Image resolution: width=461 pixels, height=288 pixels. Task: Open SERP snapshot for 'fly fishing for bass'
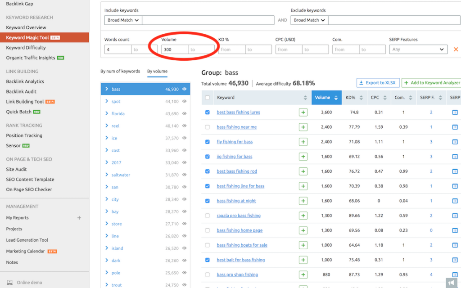455,142
